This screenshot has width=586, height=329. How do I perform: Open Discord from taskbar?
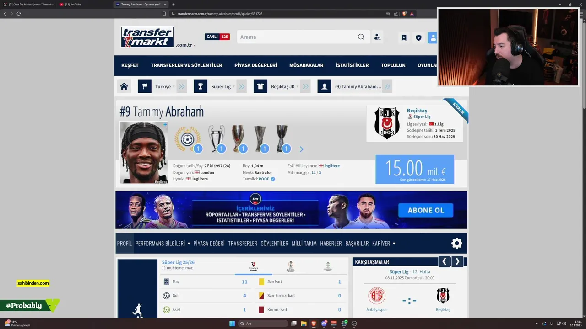click(x=324, y=324)
